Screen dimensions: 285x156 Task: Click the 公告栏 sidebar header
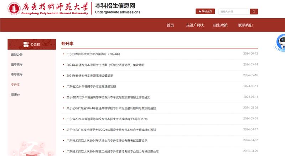(32, 44)
